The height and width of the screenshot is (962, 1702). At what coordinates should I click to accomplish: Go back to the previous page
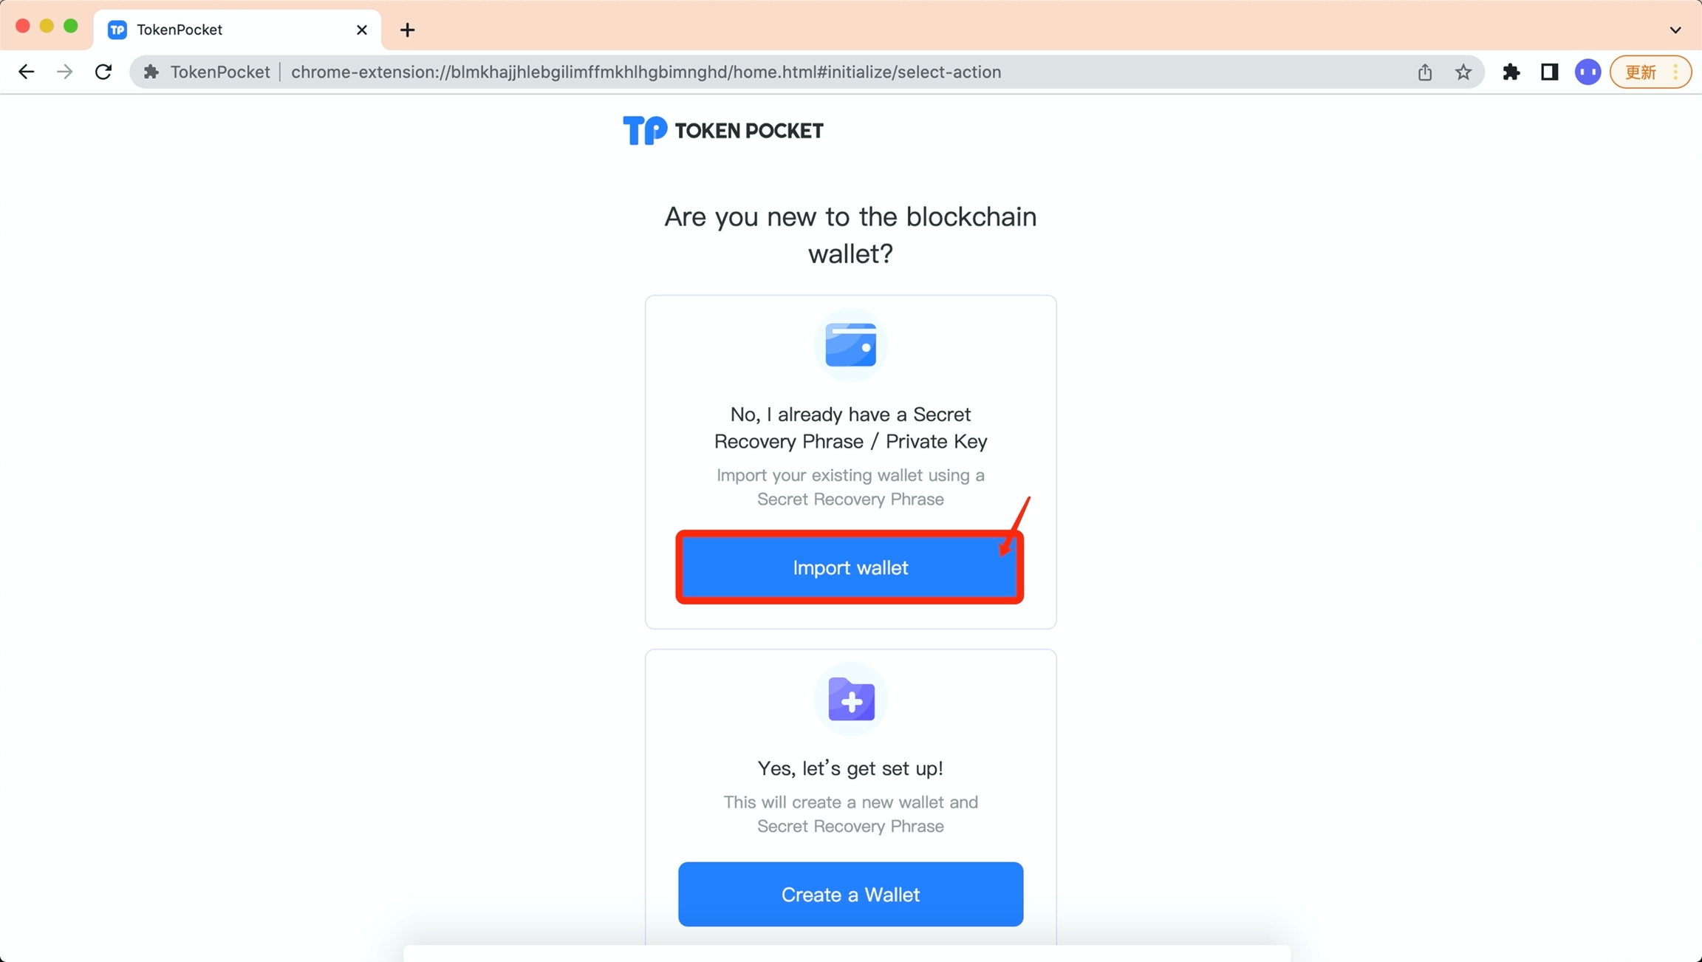point(26,72)
